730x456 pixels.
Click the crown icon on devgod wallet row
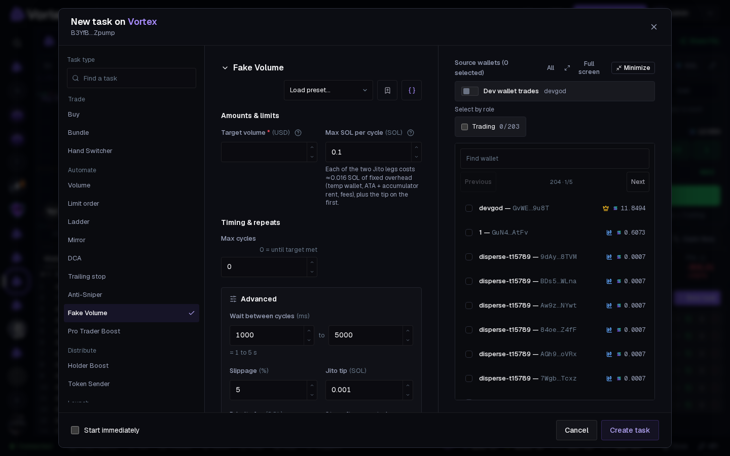tap(605, 208)
